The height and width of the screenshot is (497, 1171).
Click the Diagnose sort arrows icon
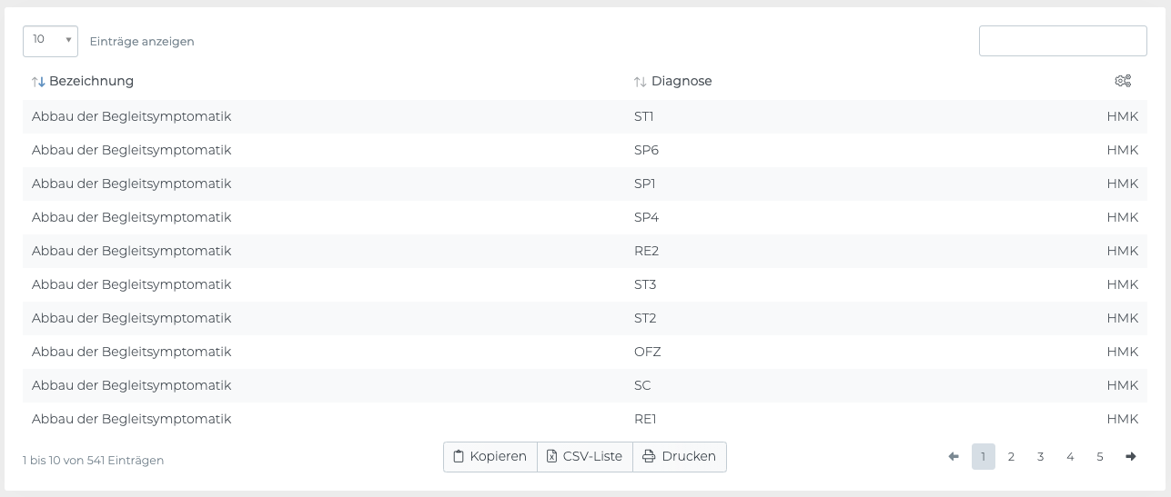tap(641, 82)
